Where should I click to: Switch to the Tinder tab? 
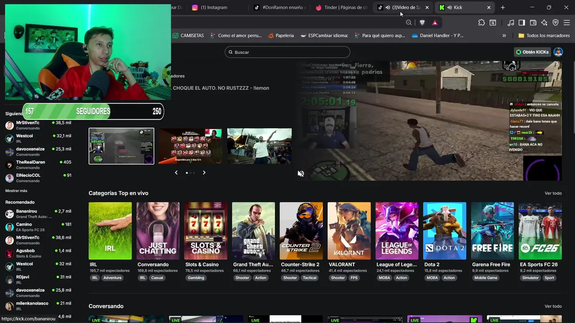(341, 7)
